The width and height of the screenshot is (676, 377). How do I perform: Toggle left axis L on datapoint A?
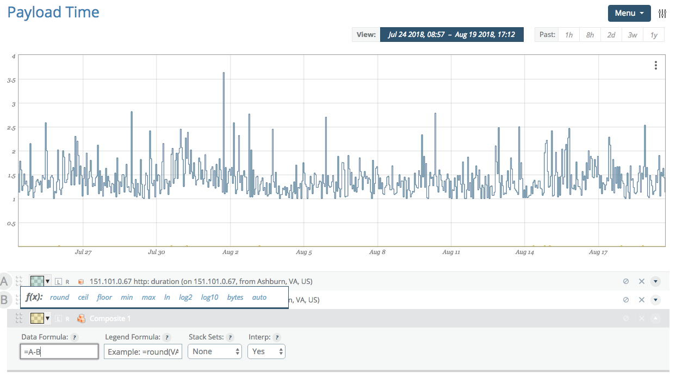(58, 282)
